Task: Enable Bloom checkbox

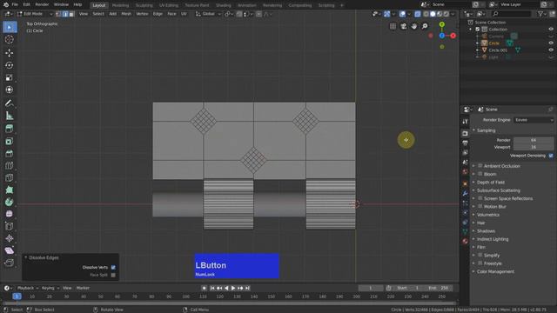Action: click(x=480, y=174)
